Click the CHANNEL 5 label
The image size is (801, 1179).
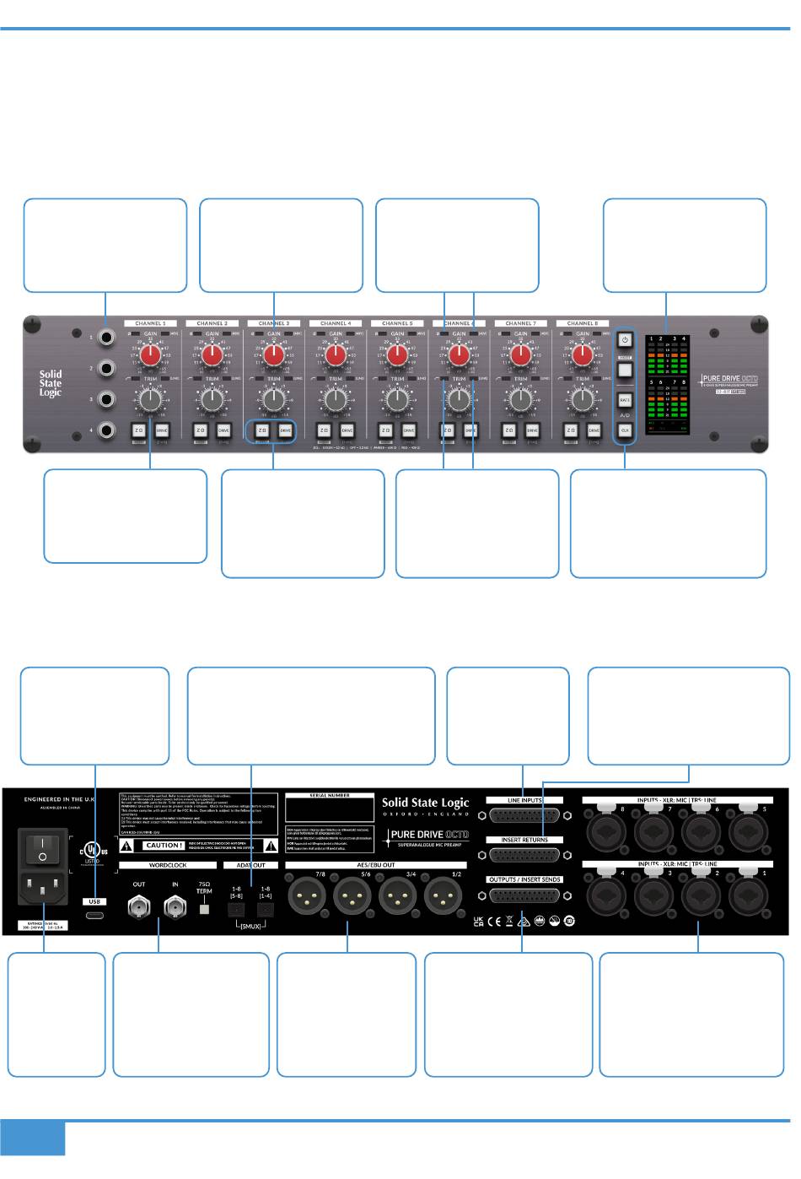tap(397, 323)
